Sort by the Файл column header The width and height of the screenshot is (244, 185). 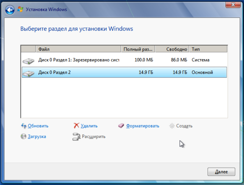click(78, 49)
